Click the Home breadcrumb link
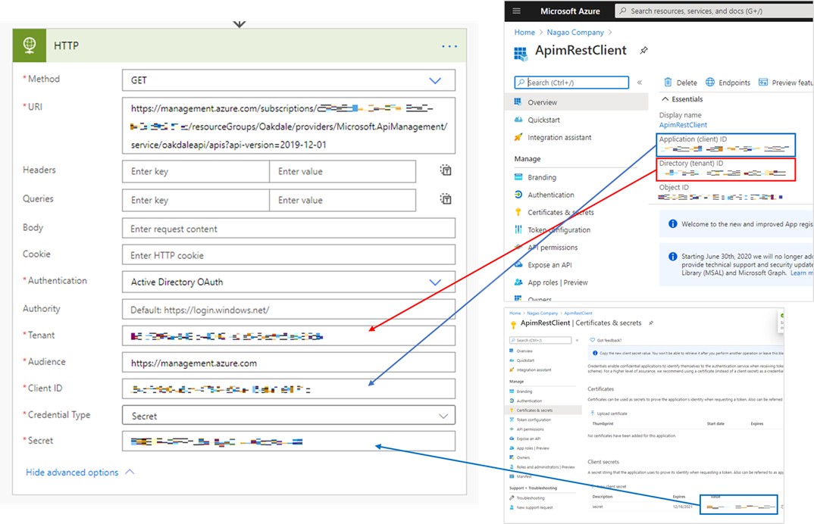Viewport: 814px width, 524px height. 524,32
